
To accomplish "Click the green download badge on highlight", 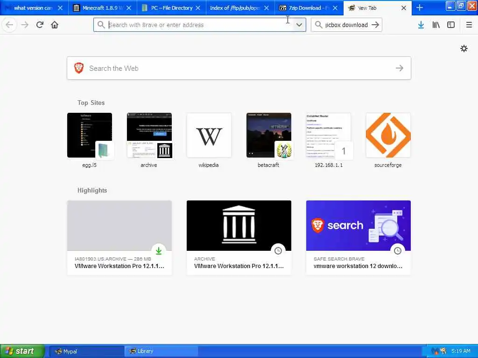I will click(x=159, y=250).
